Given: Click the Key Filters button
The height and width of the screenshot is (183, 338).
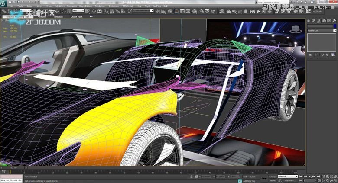Looking at the screenshot, I should (290, 180).
